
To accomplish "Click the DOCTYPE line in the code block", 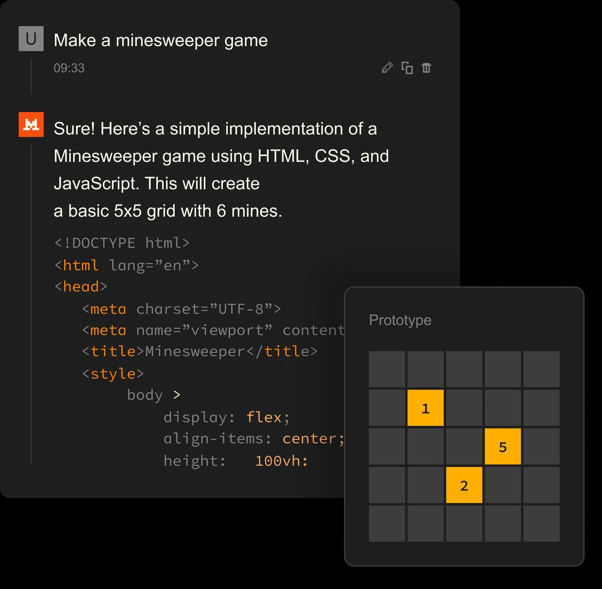I will [122, 242].
